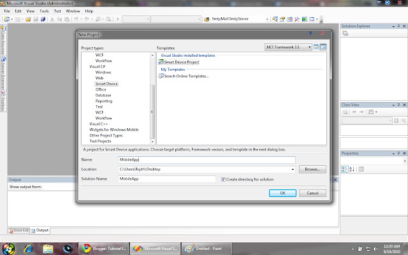Click Cancel in the New Project dialog

pyautogui.click(x=312, y=193)
